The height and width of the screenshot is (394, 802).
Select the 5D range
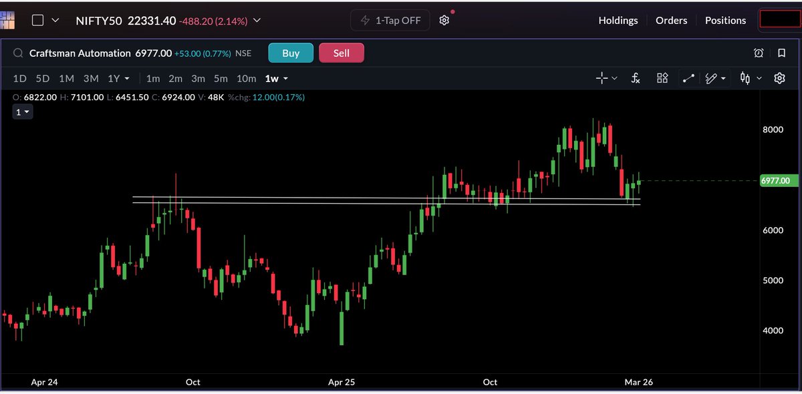point(43,78)
